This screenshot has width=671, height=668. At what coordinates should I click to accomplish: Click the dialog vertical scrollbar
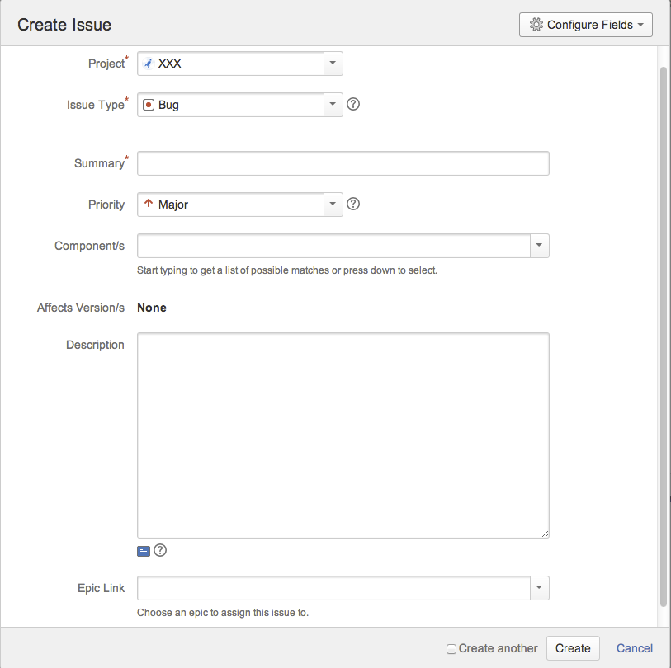tap(664, 336)
